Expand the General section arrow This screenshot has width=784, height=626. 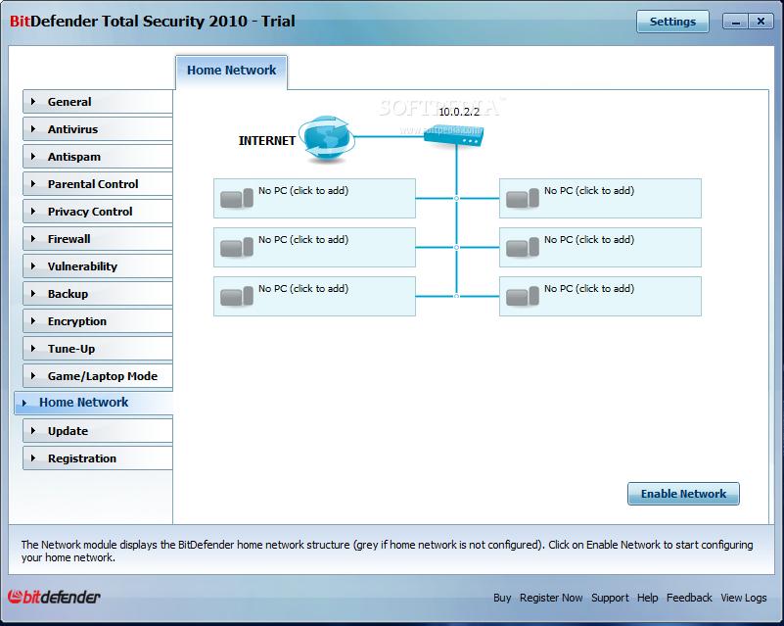click(32, 102)
